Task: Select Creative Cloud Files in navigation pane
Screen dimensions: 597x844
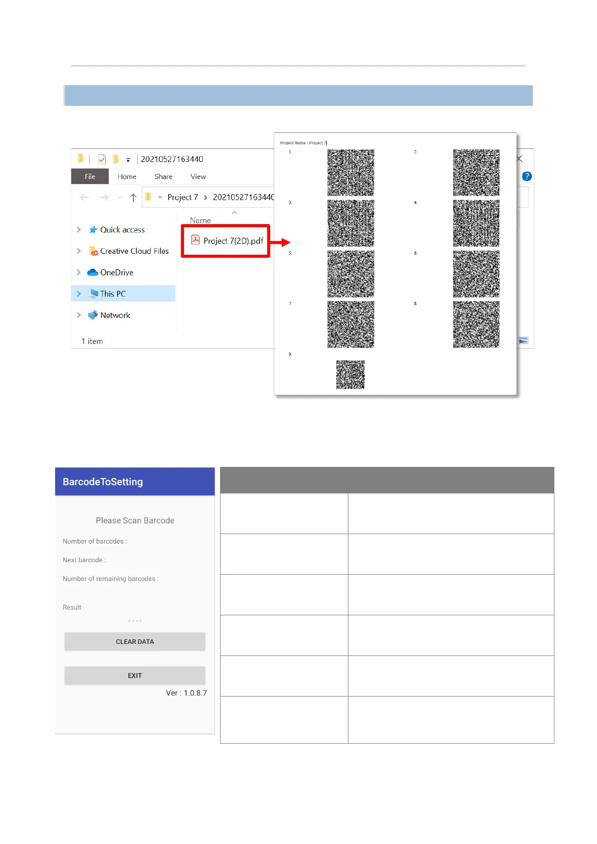Action: click(134, 251)
